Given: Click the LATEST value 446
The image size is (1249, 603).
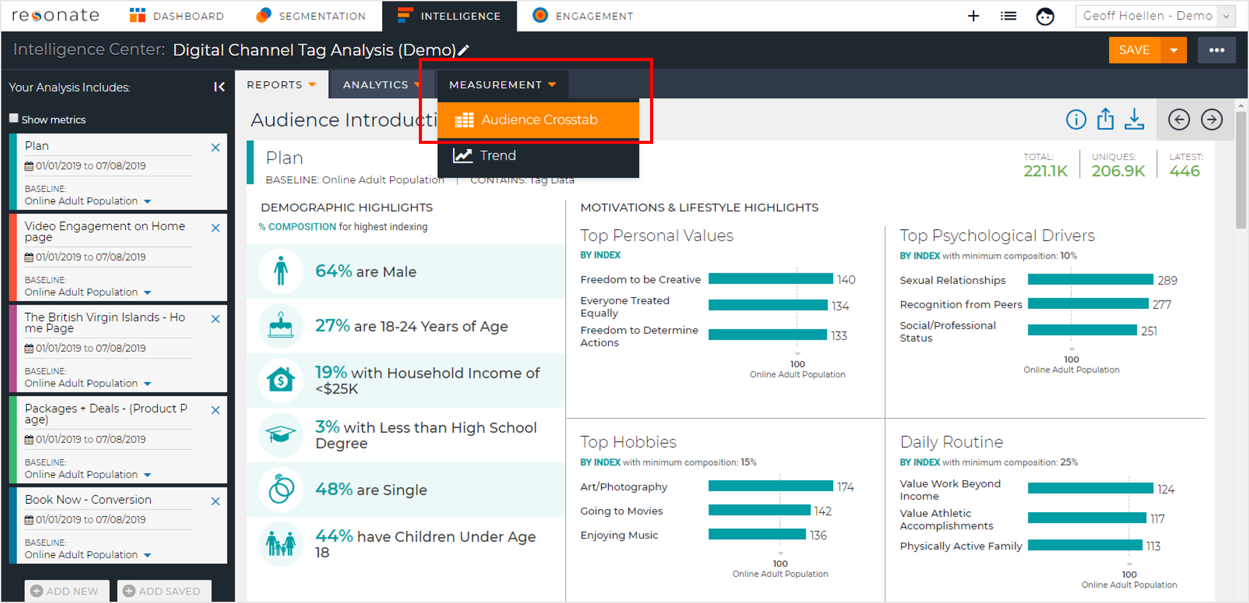Looking at the screenshot, I should [x=1184, y=171].
